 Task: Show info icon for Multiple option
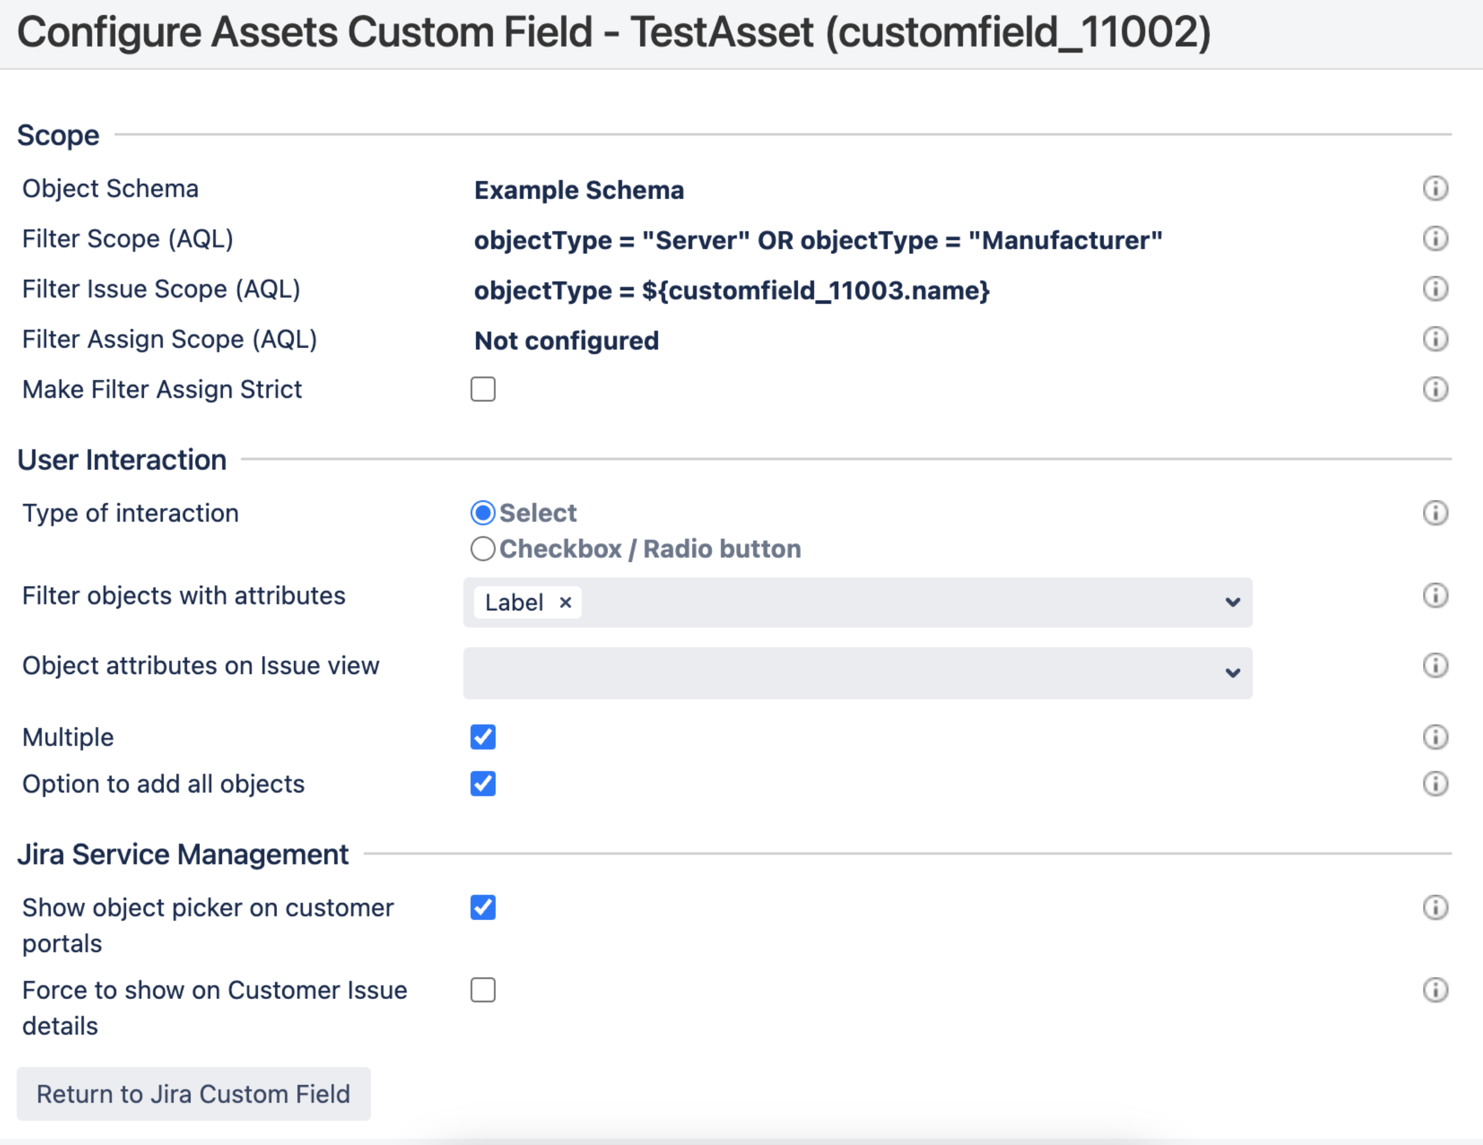(x=1435, y=737)
